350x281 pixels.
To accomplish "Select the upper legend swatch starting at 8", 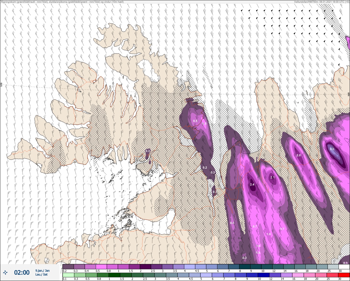I will (x=245, y=267).
